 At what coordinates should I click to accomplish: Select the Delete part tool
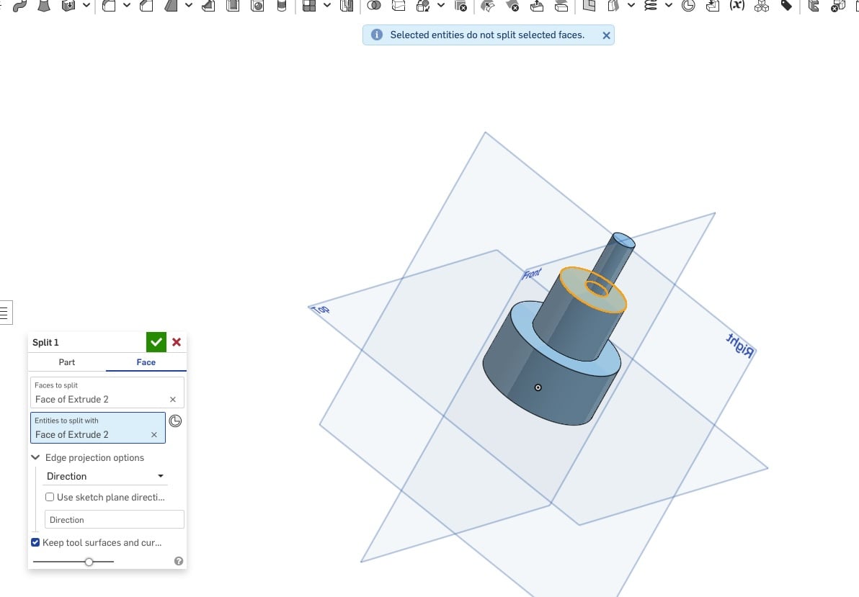coord(460,6)
